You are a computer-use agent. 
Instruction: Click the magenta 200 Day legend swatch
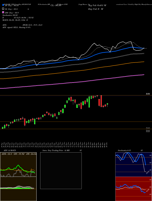[x=3, y=12]
